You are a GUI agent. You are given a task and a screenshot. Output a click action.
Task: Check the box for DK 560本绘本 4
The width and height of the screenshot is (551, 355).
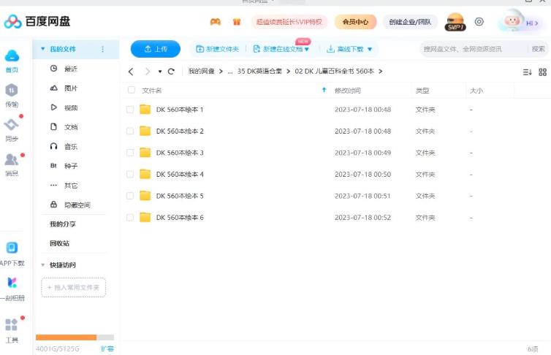coord(130,174)
